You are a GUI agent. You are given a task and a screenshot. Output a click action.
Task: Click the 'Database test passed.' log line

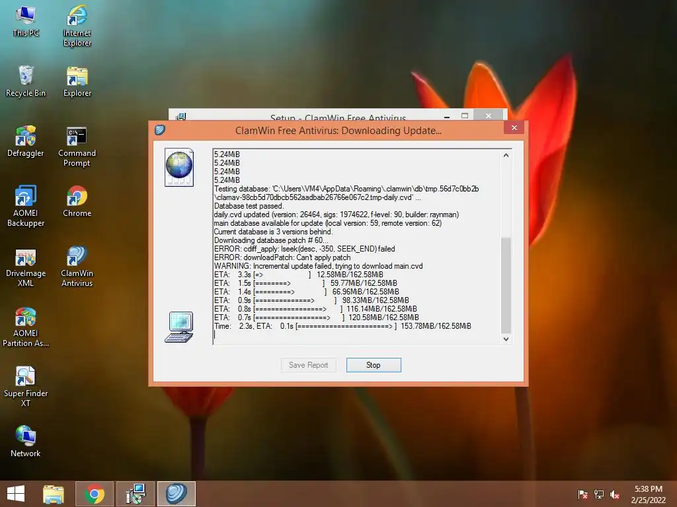pyautogui.click(x=249, y=206)
